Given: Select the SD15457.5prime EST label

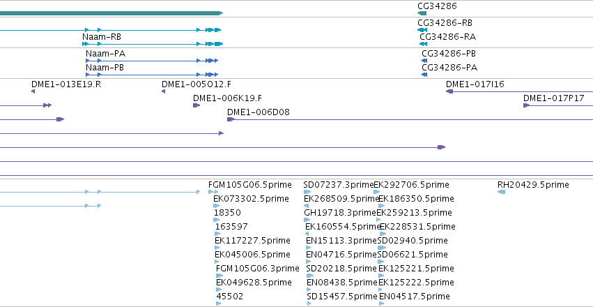Looking at the screenshot, I should pos(342,296).
